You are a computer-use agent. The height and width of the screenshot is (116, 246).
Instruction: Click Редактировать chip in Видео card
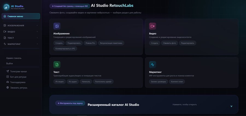(188, 43)
